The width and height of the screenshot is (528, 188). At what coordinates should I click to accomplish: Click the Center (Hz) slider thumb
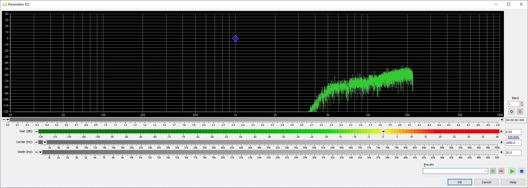(45, 142)
